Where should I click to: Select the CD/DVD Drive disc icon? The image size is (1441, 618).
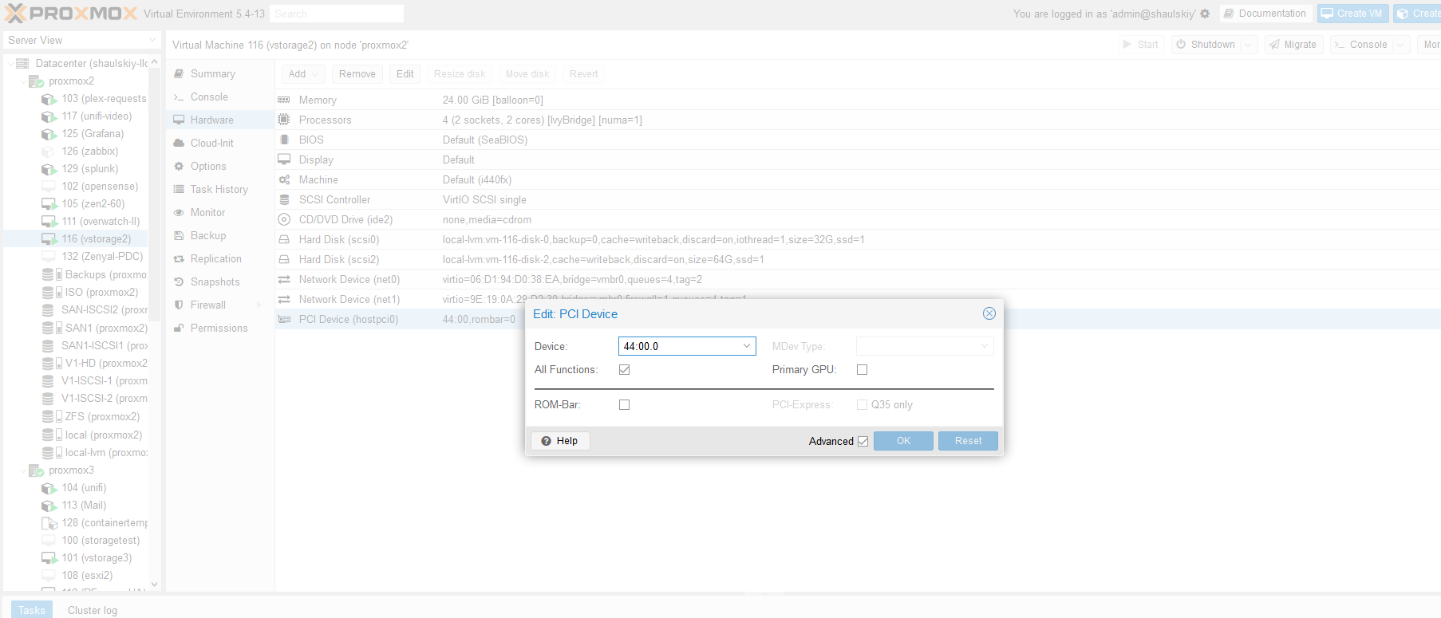coord(284,220)
